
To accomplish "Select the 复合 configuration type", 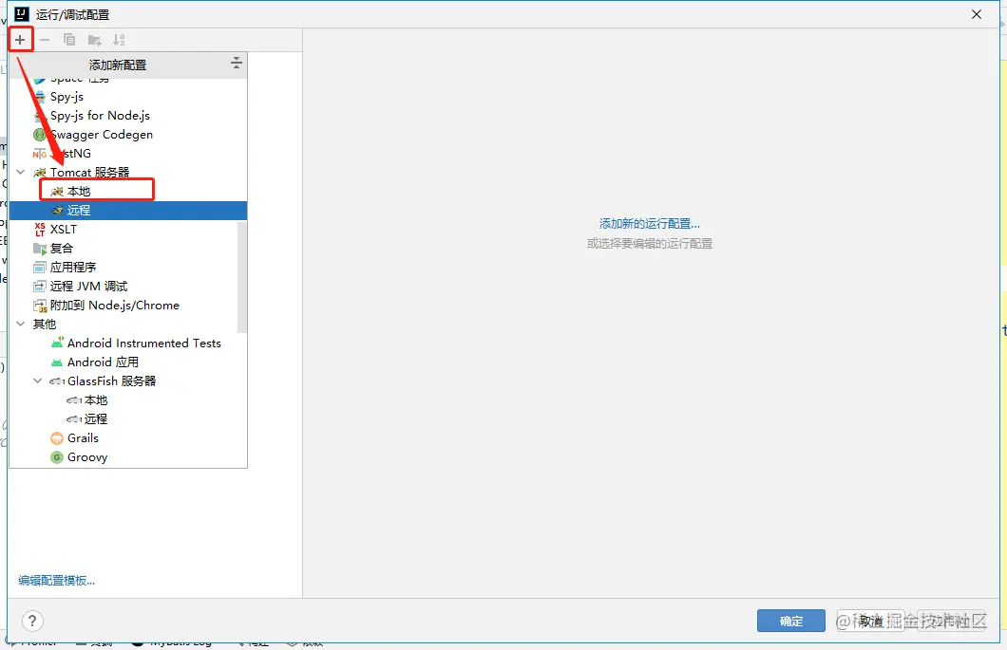I will [x=123, y=249].
